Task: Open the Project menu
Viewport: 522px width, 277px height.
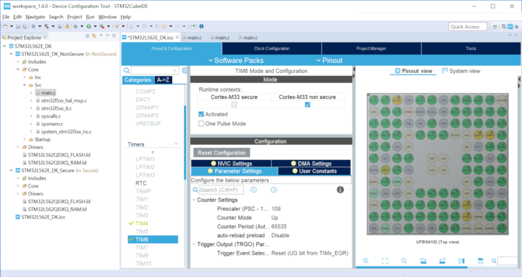Action: tap(74, 17)
